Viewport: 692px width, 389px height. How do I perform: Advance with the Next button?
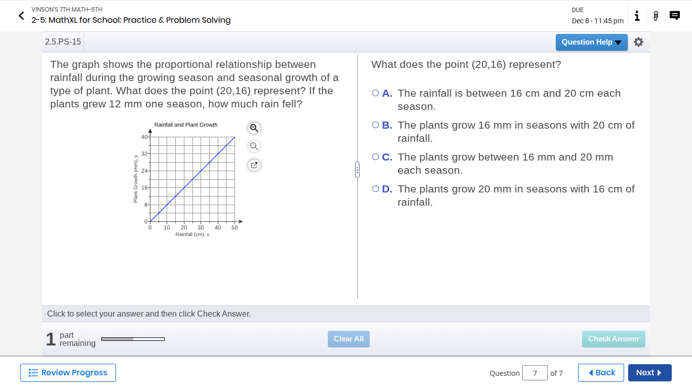pyautogui.click(x=649, y=373)
